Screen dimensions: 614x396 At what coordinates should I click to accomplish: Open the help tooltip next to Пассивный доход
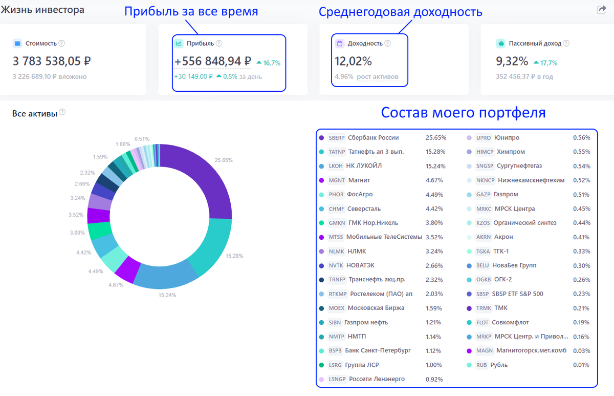click(x=566, y=44)
